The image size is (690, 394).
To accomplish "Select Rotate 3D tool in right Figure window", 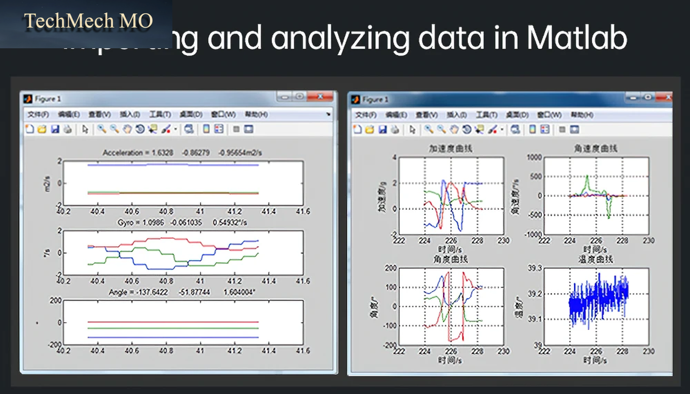I will tap(466, 130).
